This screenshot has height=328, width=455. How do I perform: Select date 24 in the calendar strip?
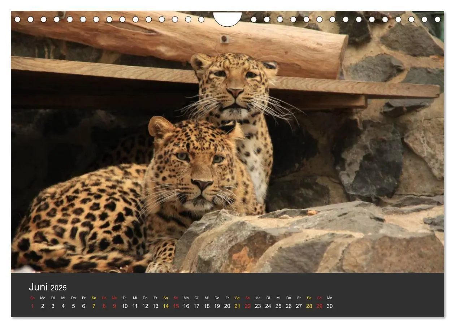coord(268,306)
